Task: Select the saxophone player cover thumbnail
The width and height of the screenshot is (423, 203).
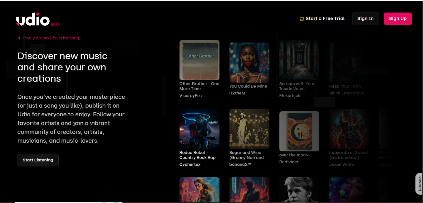Action: click(199, 190)
